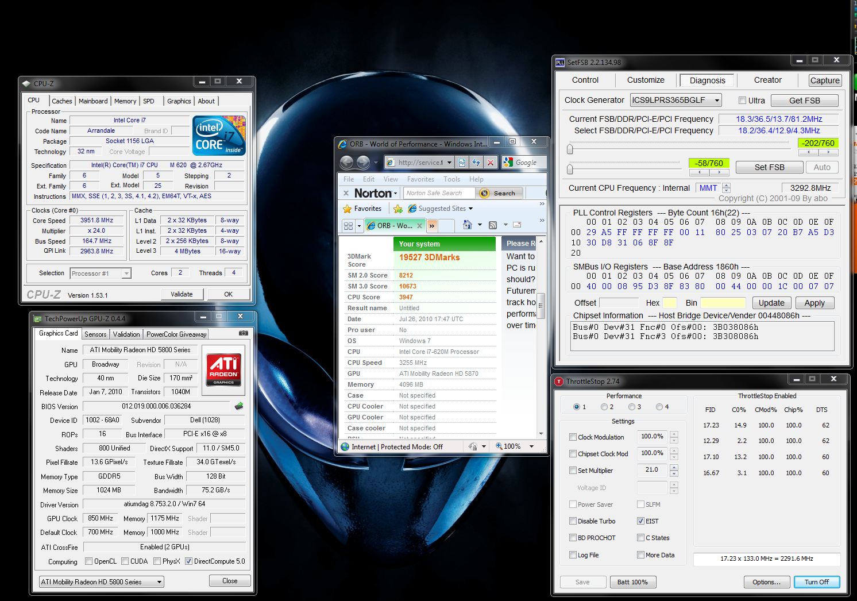Select performance profile 2 radio button
This screenshot has width=857, height=601.
(604, 407)
